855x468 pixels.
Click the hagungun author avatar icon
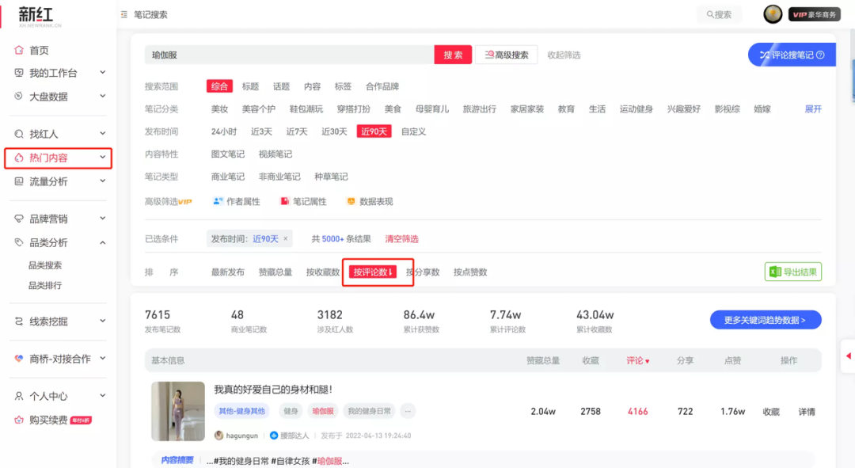tap(218, 436)
